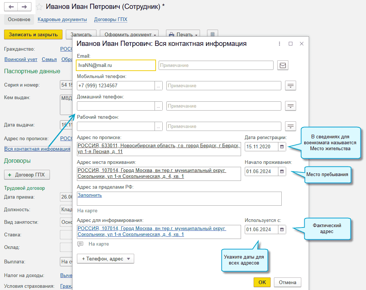Click list icon beside Рабочий телефон
Viewport: 366px width, 290px height.
coord(291,127)
